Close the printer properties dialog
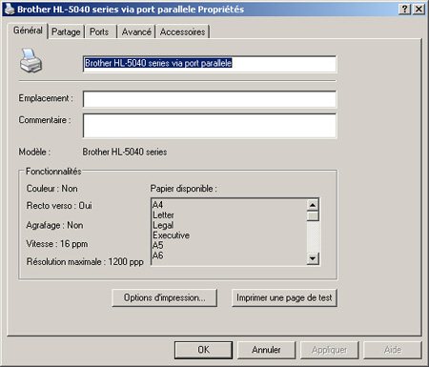This screenshot has height=367, width=429. click(419, 9)
